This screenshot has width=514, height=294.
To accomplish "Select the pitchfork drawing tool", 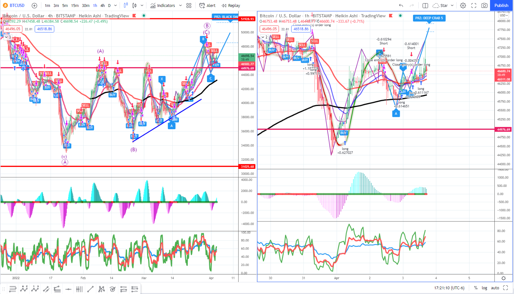I will coord(102,289).
